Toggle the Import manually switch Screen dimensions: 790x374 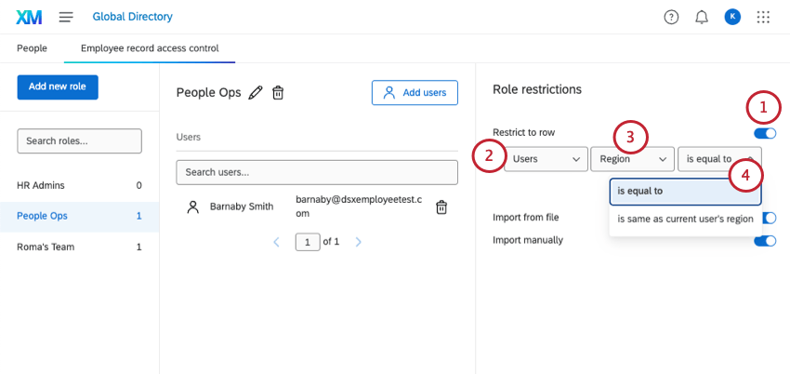pyautogui.click(x=765, y=240)
